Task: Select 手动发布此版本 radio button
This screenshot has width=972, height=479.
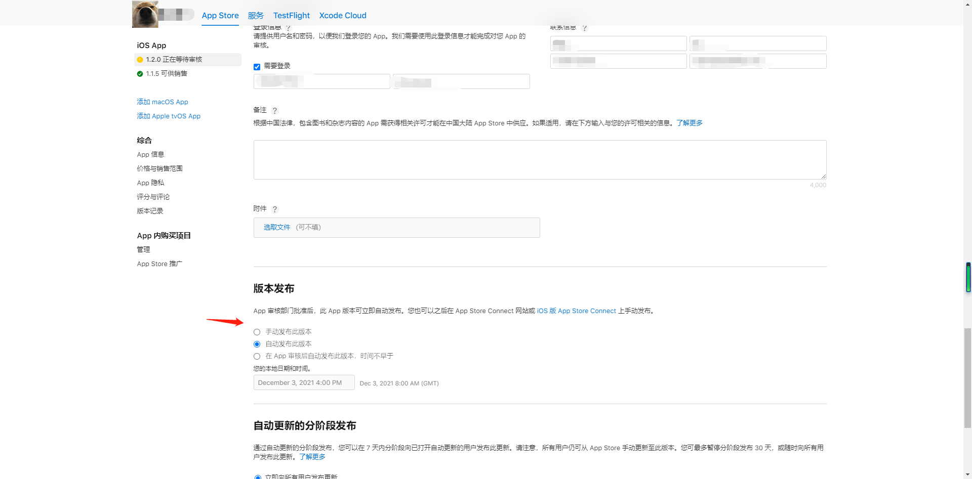Action: (x=257, y=332)
